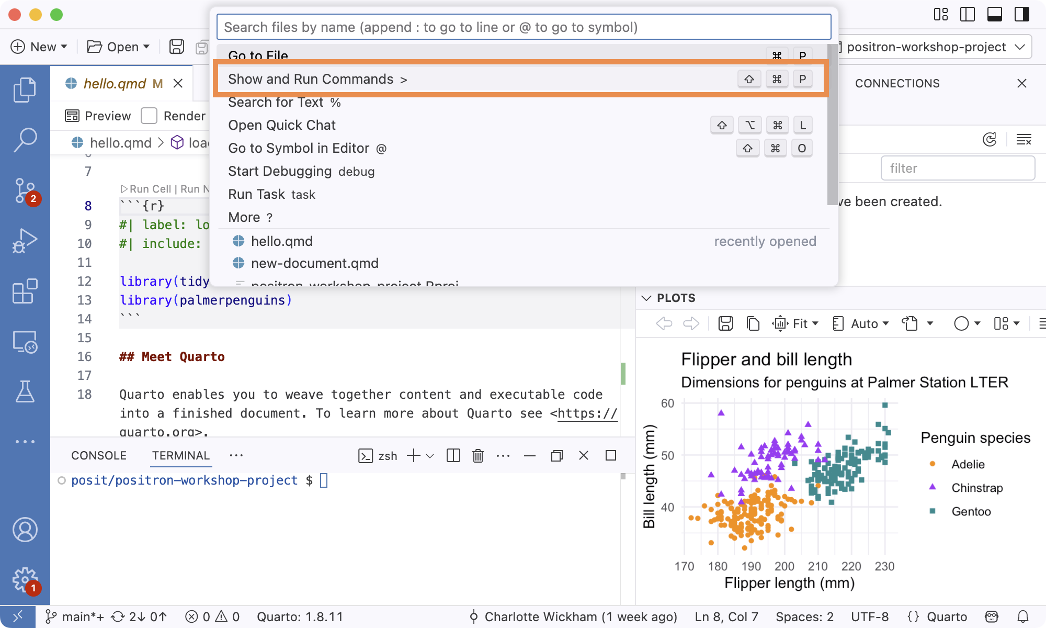Open the Extensions view

[25, 291]
